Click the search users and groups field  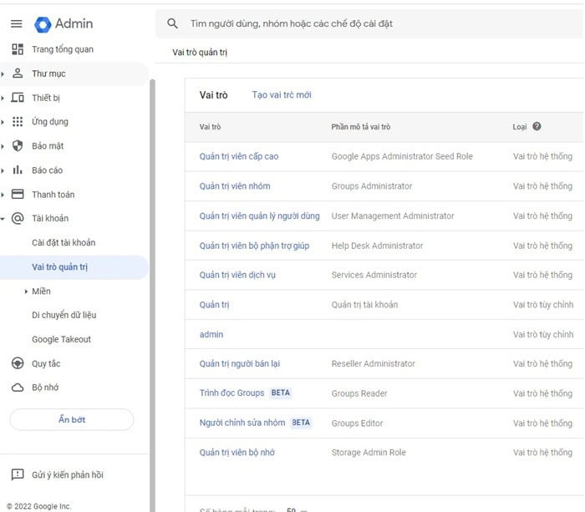click(x=369, y=23)
